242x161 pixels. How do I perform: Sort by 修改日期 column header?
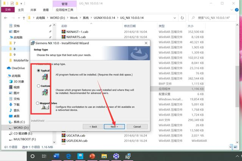point(130,26)
